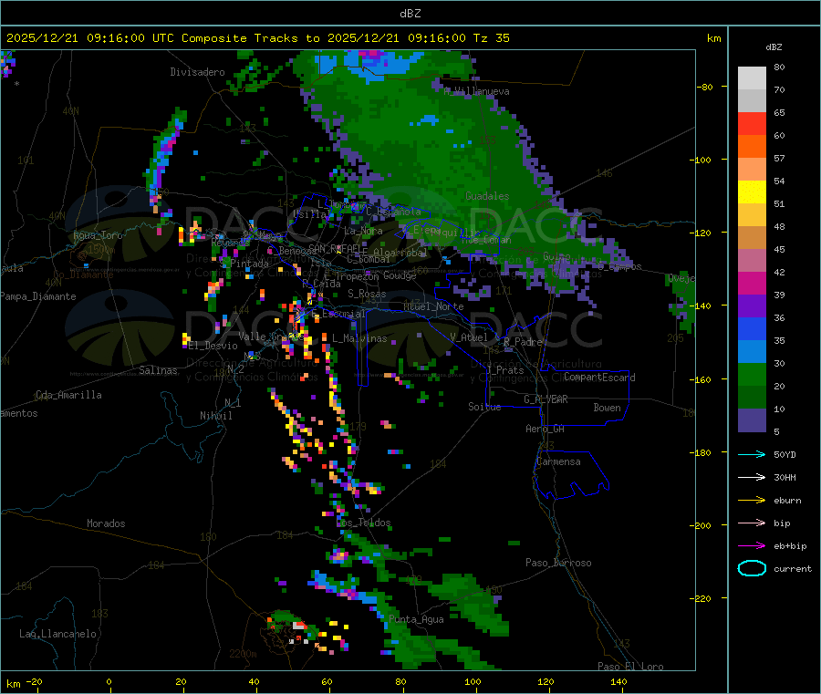Viewport: 821px width, 694px height.
Task: Click the Atuel_Norte place label
Action: click(x=433, y=306)
